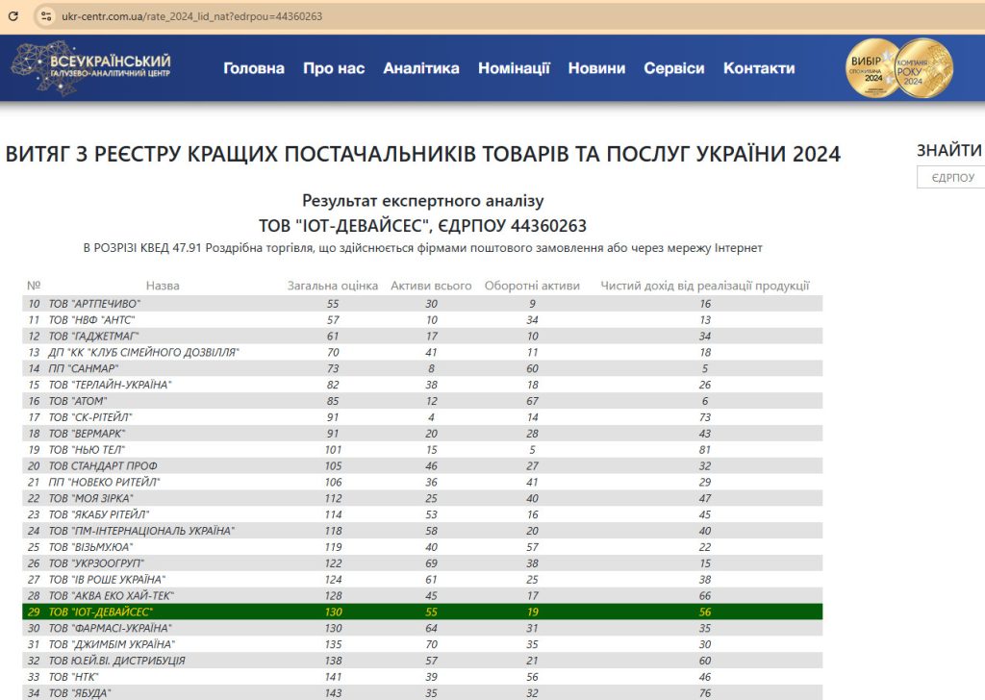The image size is (985, 700).
Task: Click the Компанія року 2024 medal
Action: [924, 68]
